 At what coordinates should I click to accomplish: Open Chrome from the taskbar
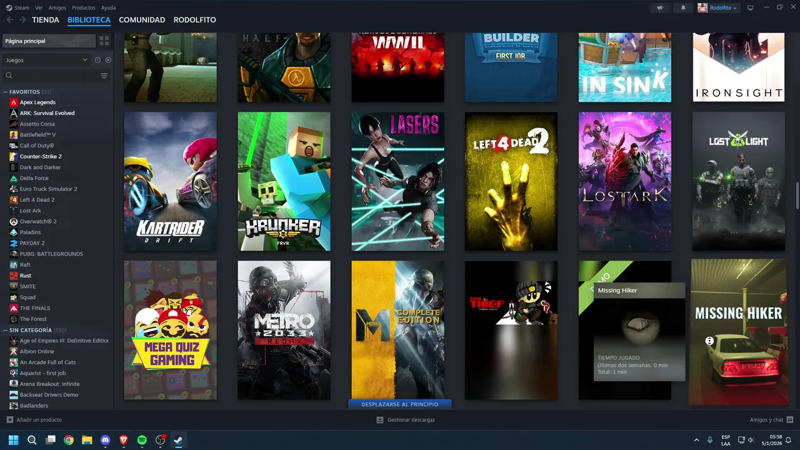pyautogui.click(x=69, y=440)
